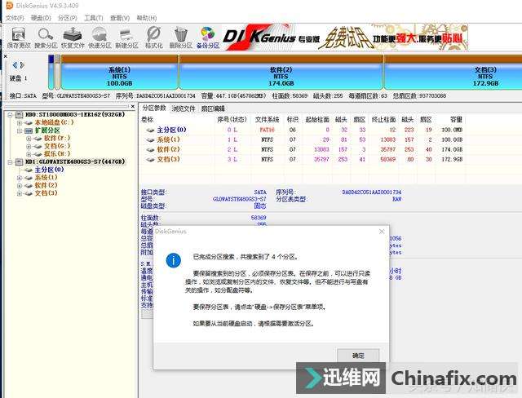Image resolution: width=522 pixels, height=398 pixels.
Task: Click the Format (格式化) toolbar icon
Action: 154,38
